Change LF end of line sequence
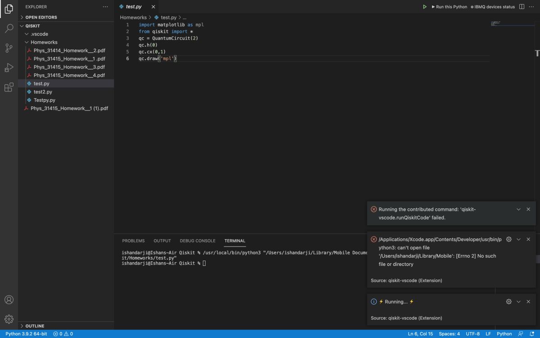This screenshot has width=540, height=338. 488,334
